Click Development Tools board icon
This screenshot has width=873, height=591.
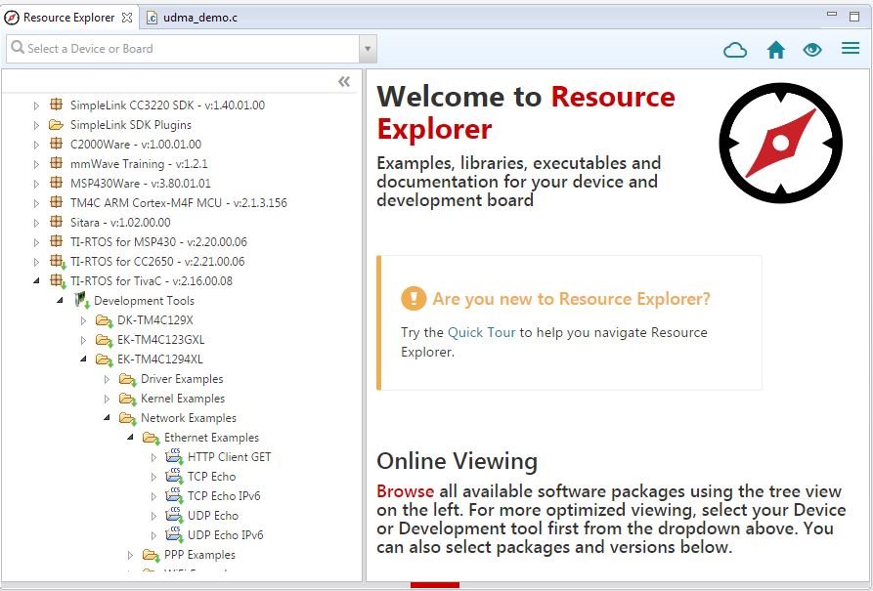pos(81,300)
